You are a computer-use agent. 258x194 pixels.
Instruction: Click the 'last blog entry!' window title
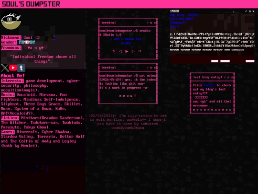pyautogui.click(x=207, y=77)
